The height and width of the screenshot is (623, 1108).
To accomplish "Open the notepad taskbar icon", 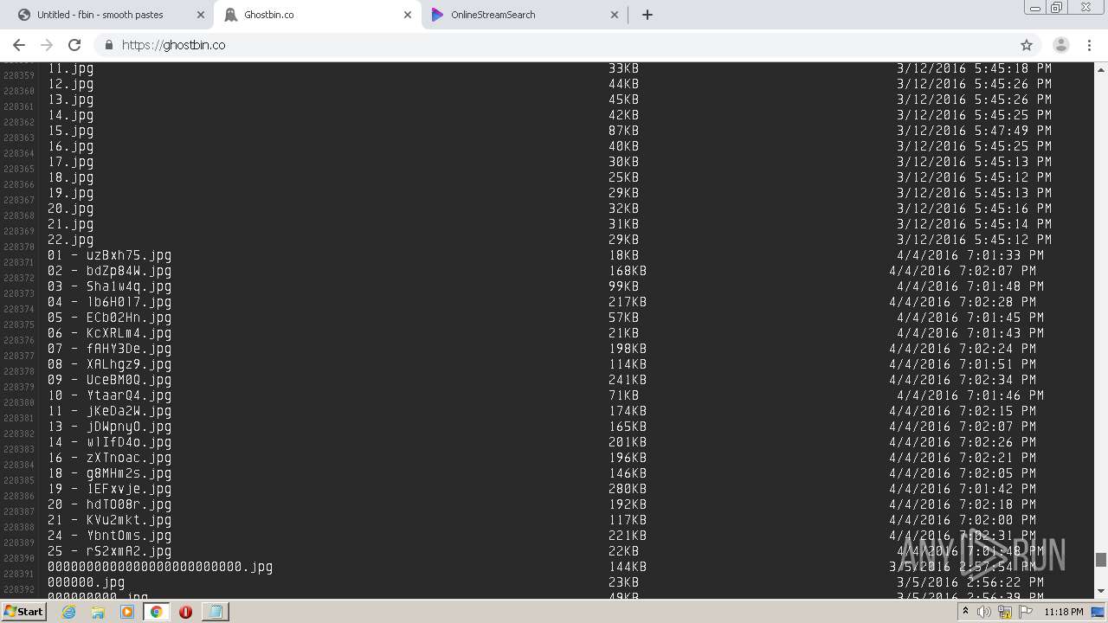I will pos(215,612).
